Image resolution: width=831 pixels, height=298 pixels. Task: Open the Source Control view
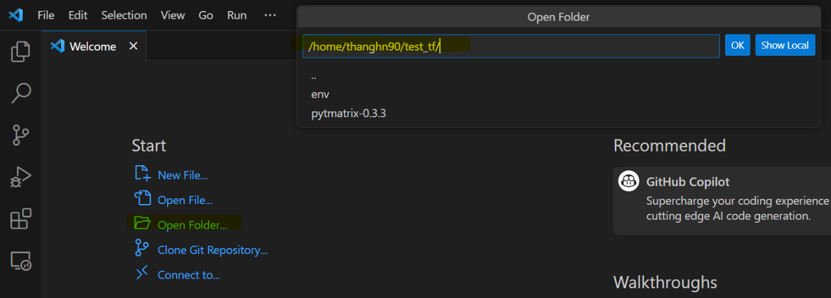point(21,135)
